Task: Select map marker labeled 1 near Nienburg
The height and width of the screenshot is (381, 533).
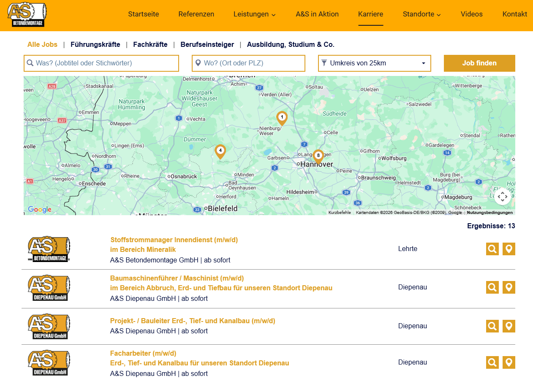Action: tap(282, 118)
